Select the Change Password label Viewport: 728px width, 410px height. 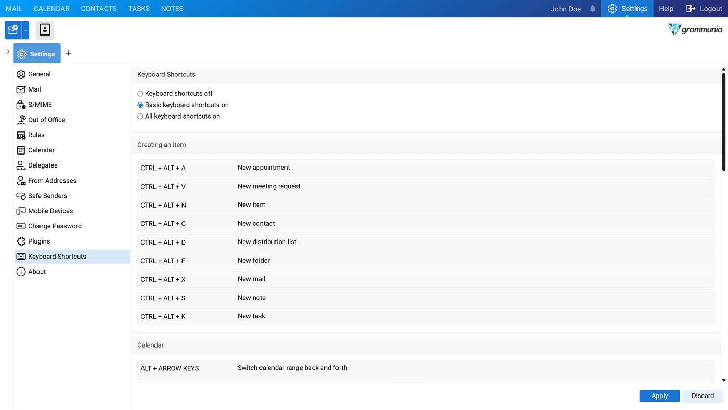(55, 226)
